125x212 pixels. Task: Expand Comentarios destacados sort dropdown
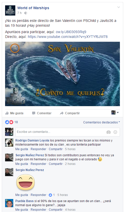(102, 122)
